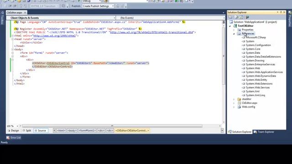
Task: Click the TestCKEditor project icon
Action: coord(235,26)
